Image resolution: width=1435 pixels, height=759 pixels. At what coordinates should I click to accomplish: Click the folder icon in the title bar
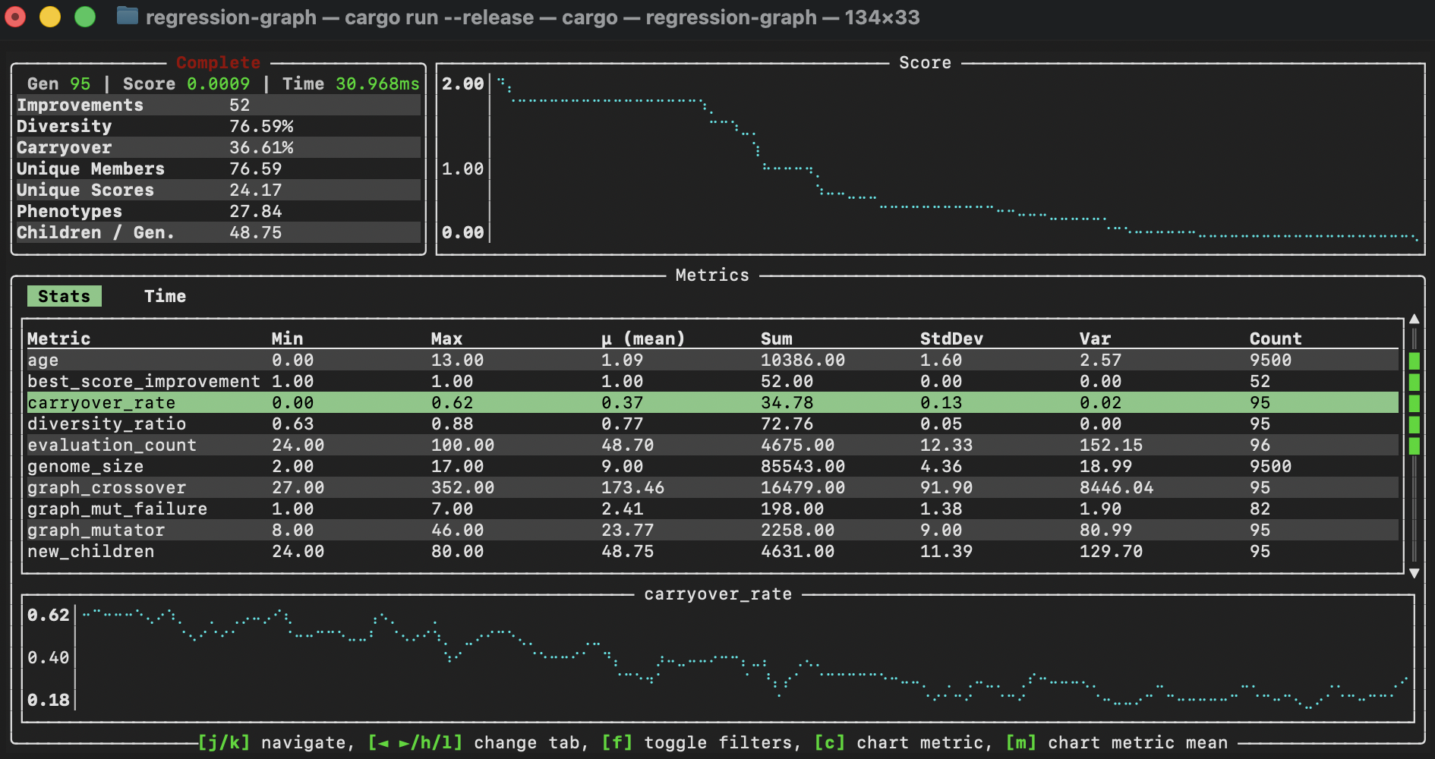click(128, 16)
